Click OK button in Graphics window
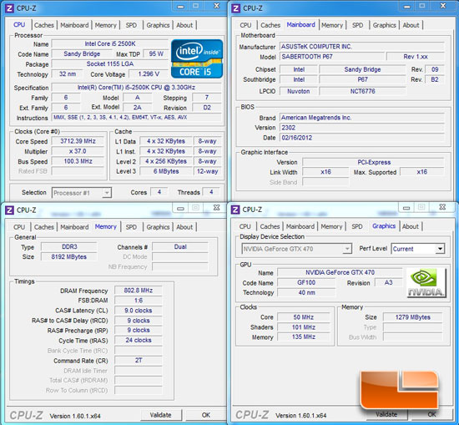 pyautogui.click(x=432, y=414)
